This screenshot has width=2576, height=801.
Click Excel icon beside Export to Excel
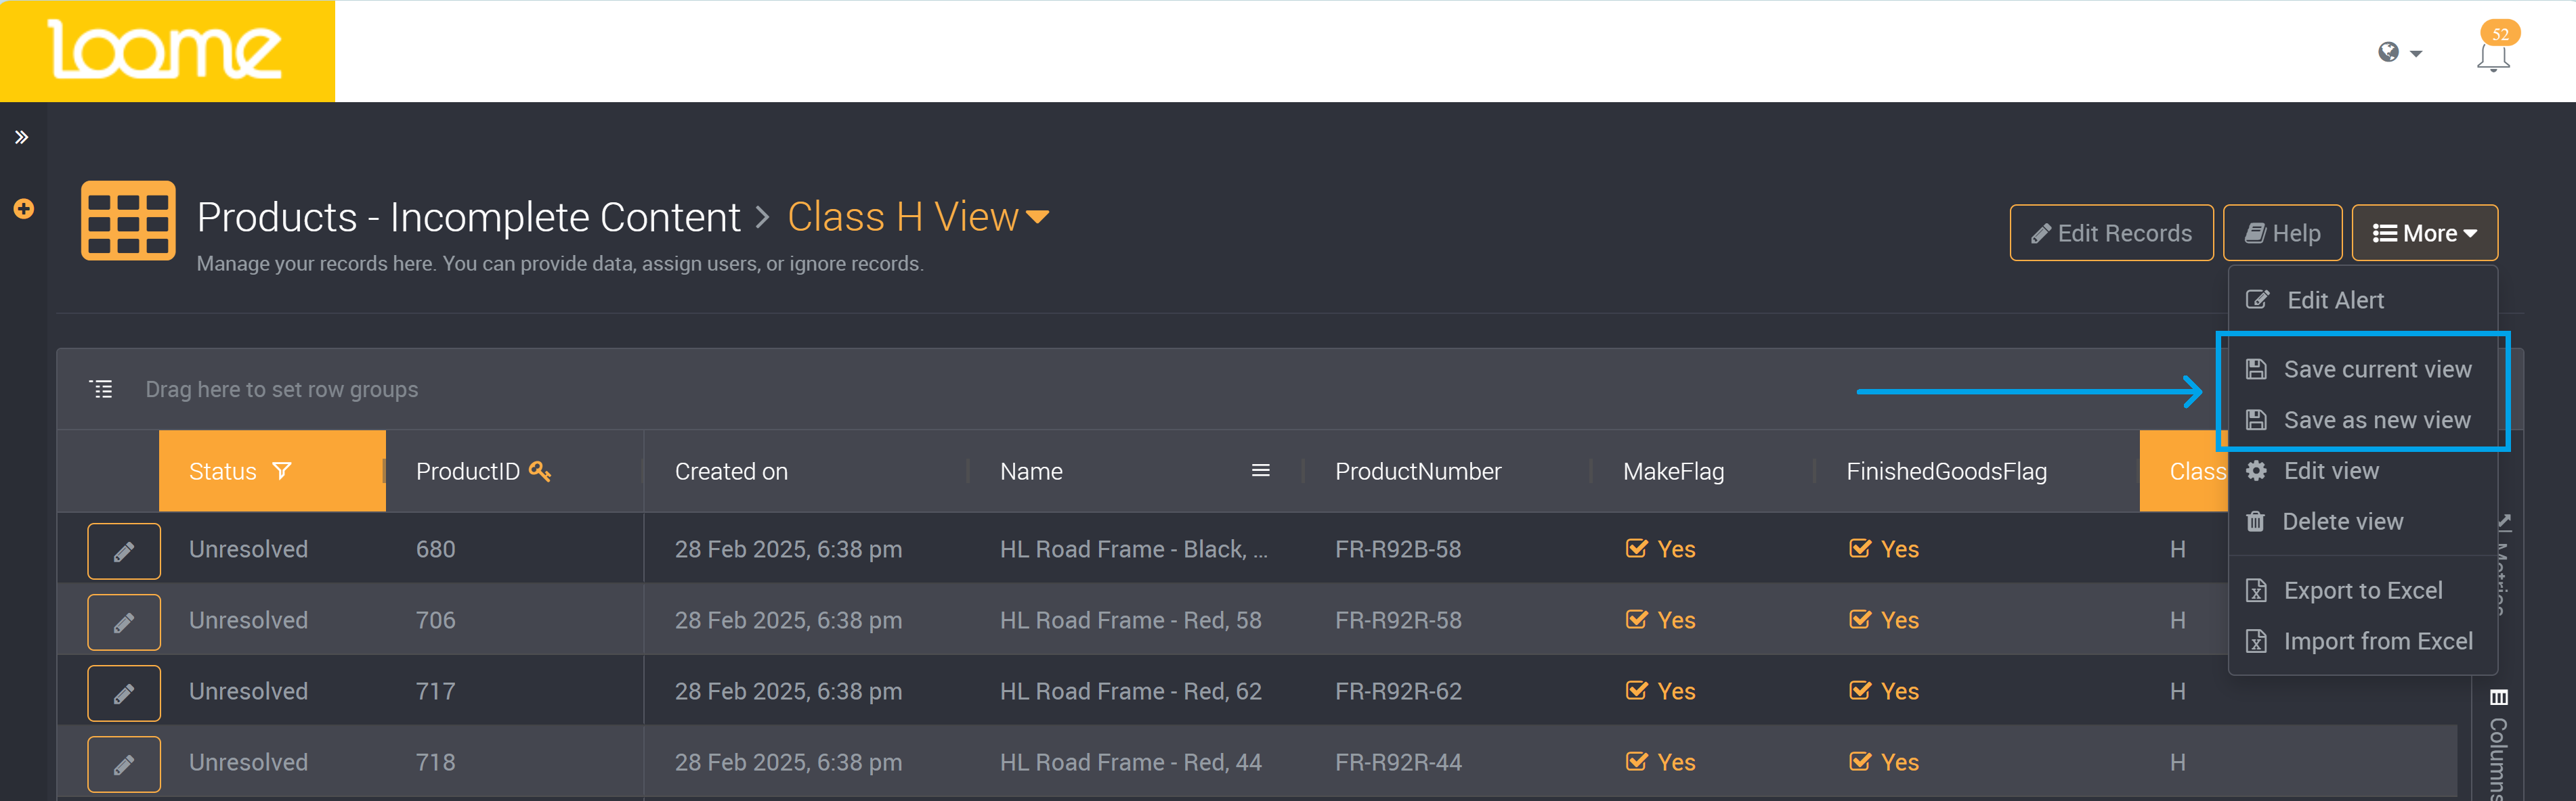(2256, 590)
